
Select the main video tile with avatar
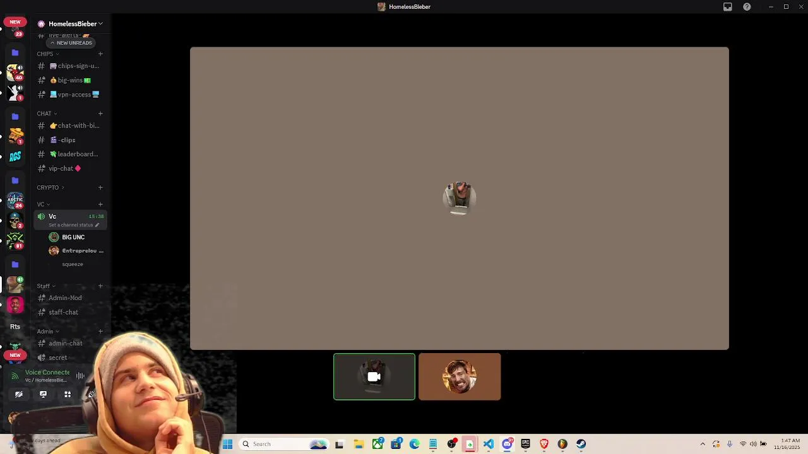460,198
